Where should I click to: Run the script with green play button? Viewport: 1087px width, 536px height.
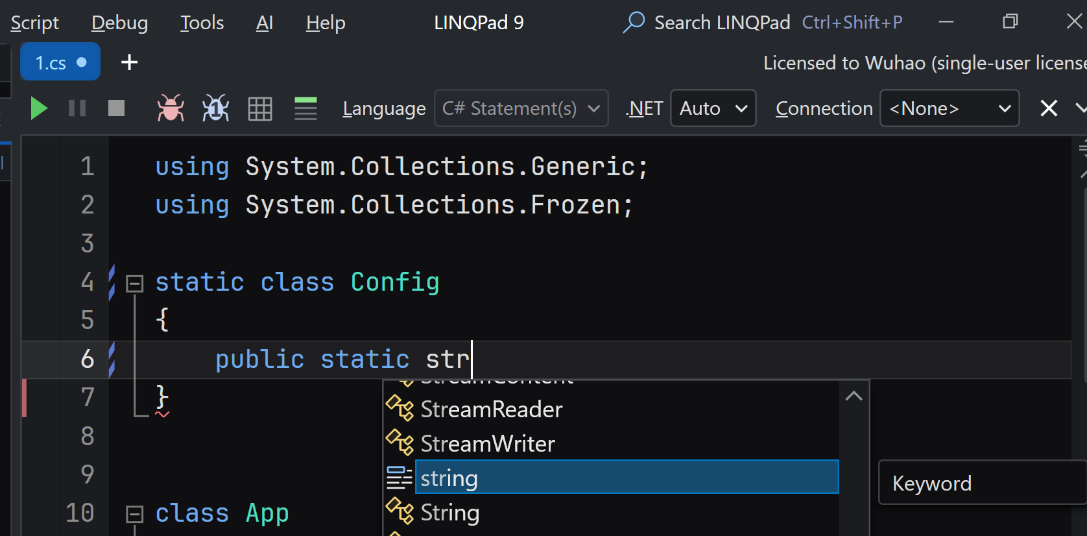[x=39, y=108]
